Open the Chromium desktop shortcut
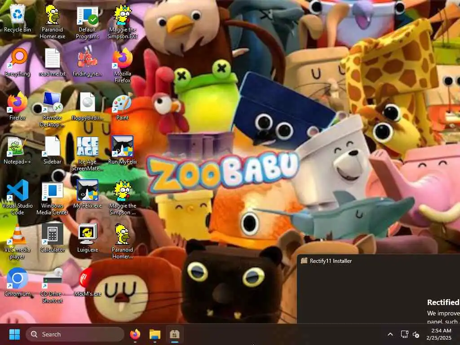Screen dimensions: 460x345 coord(18,282)
